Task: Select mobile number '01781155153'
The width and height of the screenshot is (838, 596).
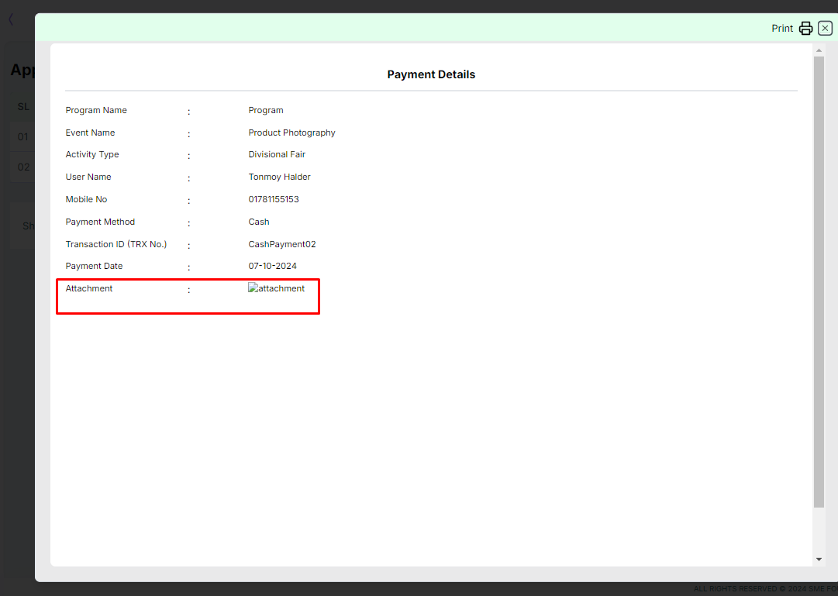Action: click(274, 199)
